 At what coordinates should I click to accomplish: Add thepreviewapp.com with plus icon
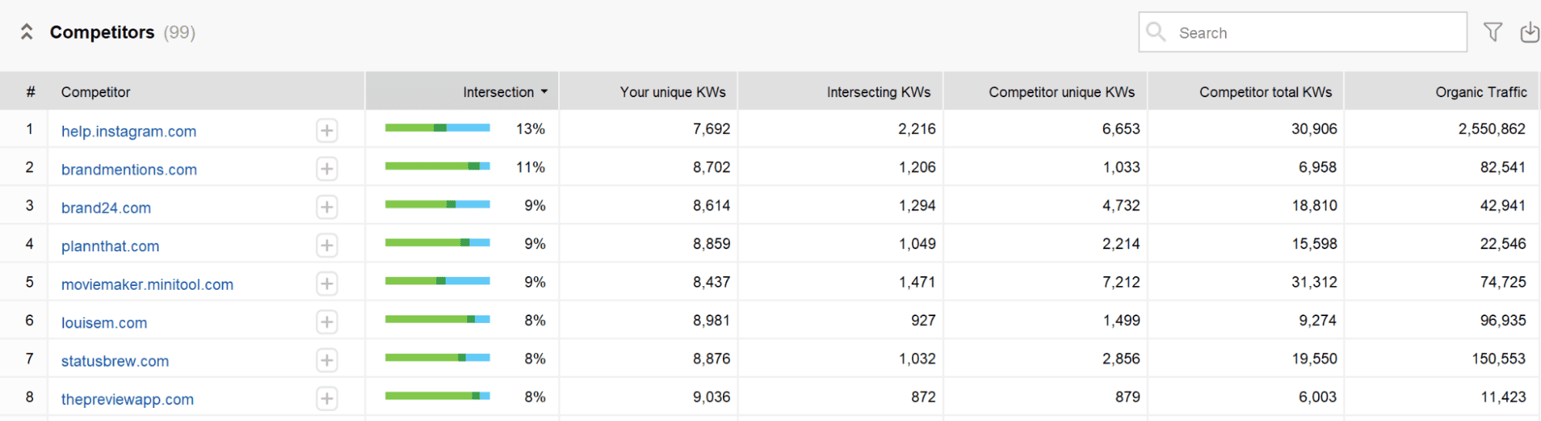[327, 399]
